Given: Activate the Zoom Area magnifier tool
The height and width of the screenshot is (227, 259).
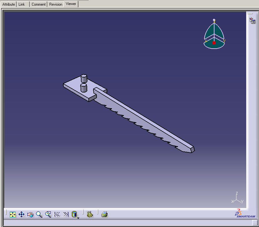Looking at the screenshot, I should pyautogui.click(x=48, y=214).
